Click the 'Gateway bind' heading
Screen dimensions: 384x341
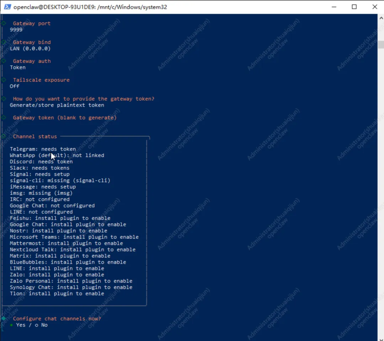(32, 42)
